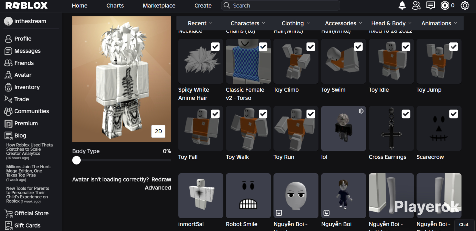The height and width of the screenshot is (231, 476).
Task: Uncheck the Cross Earrings accessory
Action: pyautogui.click(x=406, y=114)
